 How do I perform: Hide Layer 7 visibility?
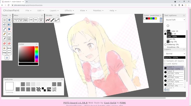coord(165,68)
